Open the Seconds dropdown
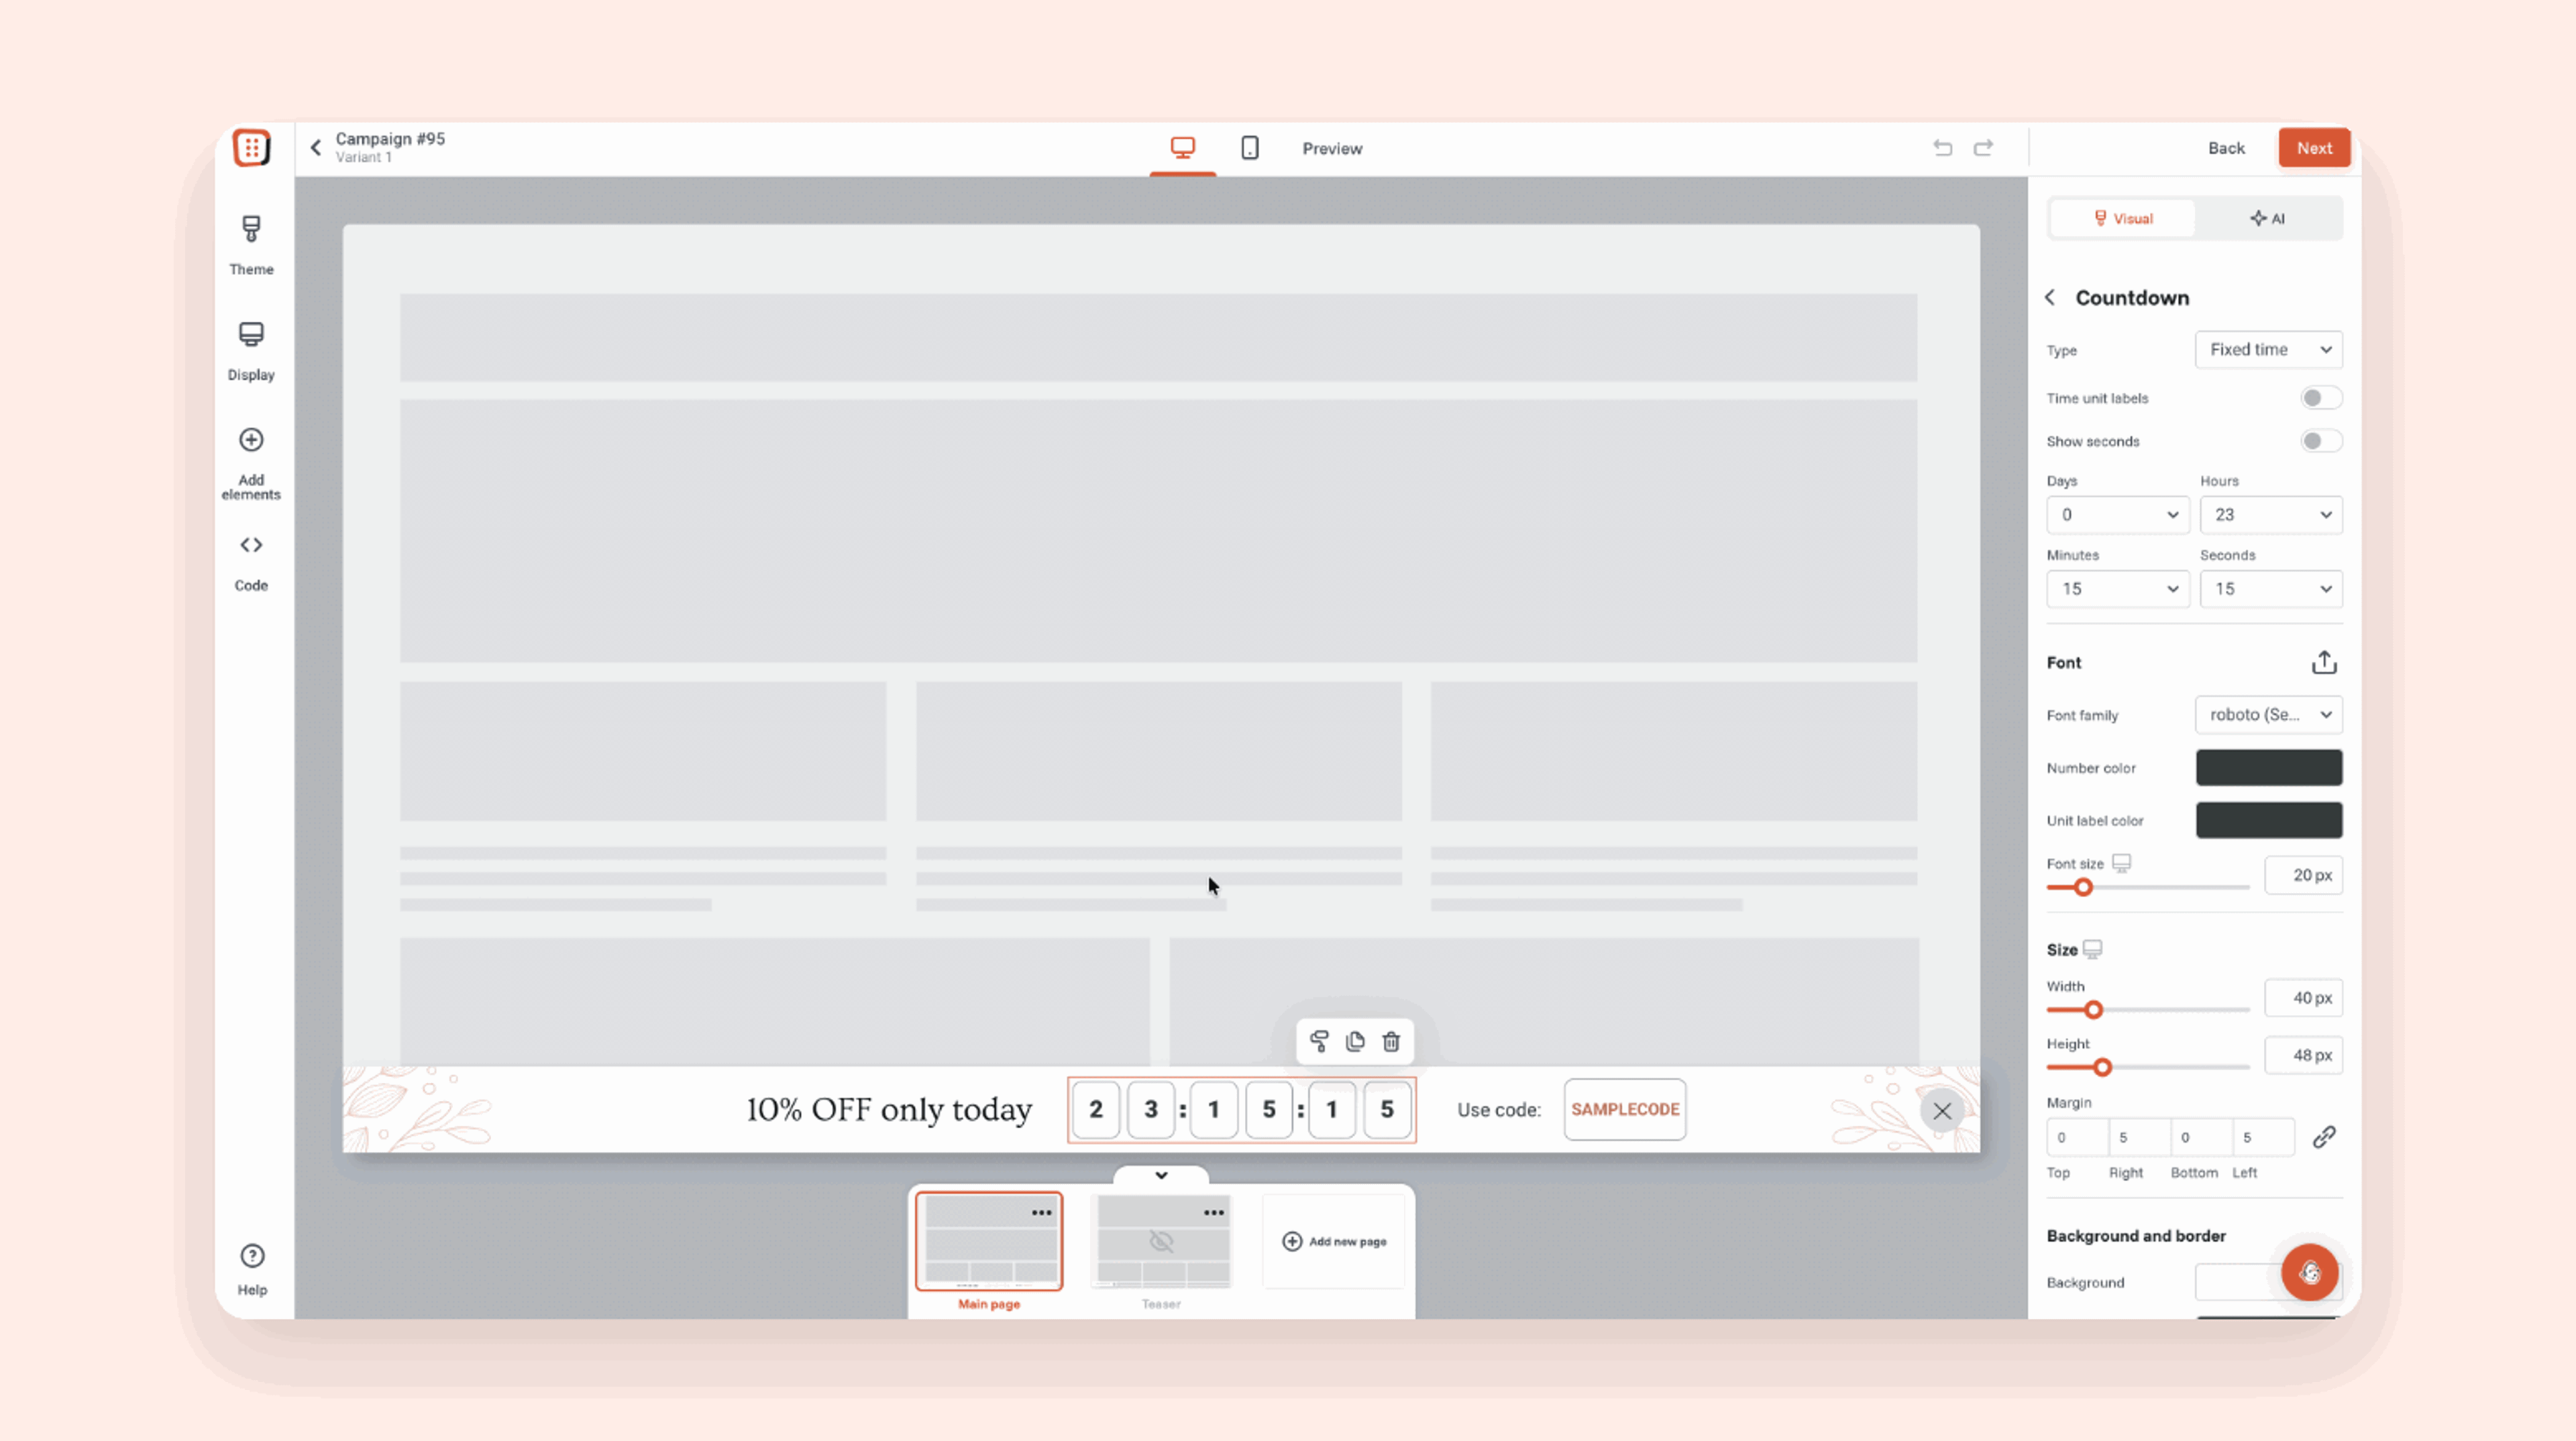2576x1441 pixels. click(x=2270, y=589)
